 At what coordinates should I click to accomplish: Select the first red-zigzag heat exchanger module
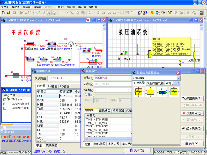138,92
